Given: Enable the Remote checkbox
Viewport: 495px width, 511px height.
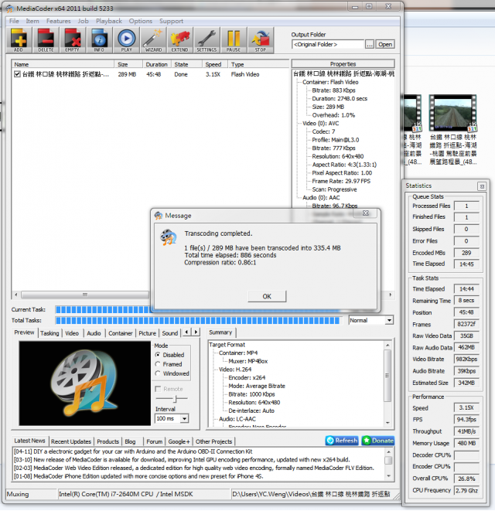Looking at the screenshot, I should pyautogui.click(x=158, y=389).
